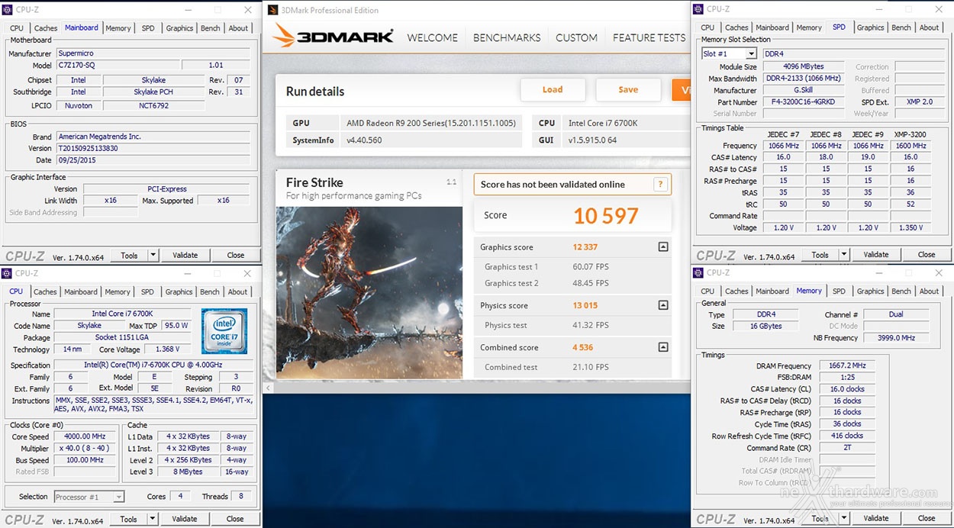Click Load in Run details
The height and width of the screenshot is (528, 954).
[553, 89]
